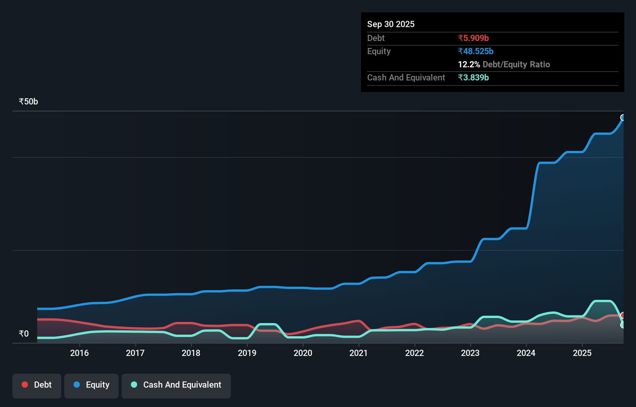Image resolution: width=636 pixels, height=407 pixels.
Task: Click the teal Cash And Equivalent legend dot
Action: click(x=134, y=385)
